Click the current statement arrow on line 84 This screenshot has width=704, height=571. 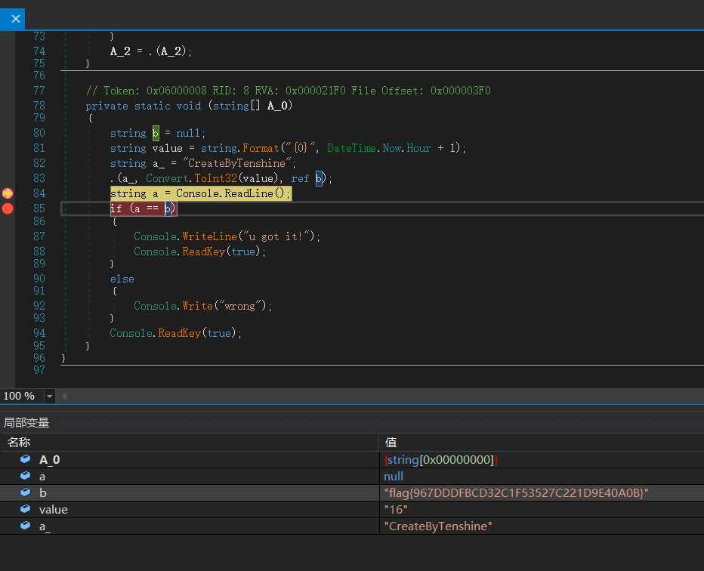(x=8, y=193)
